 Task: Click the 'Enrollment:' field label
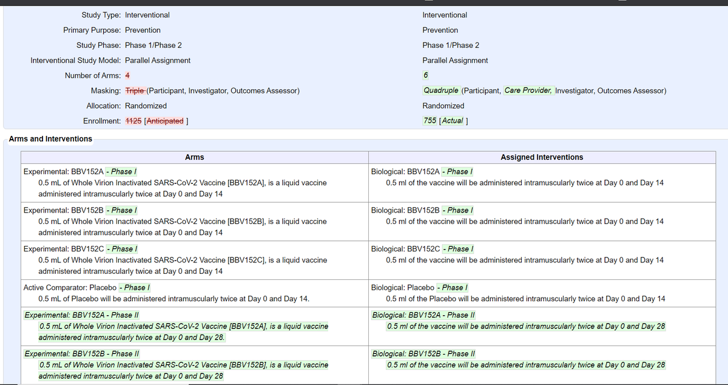pyautogui.click(x=102, y=121)
